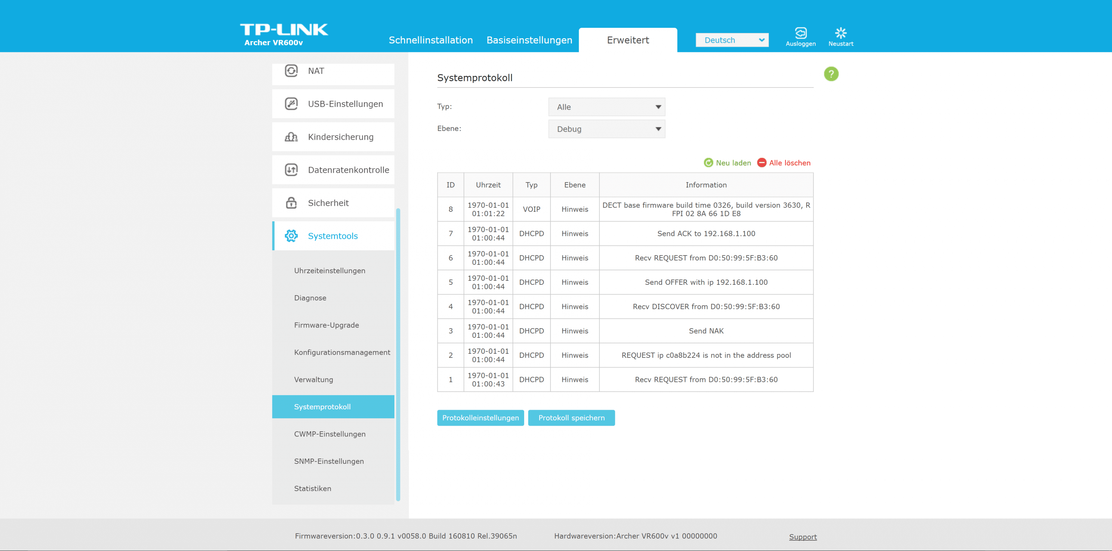Image resolution: width=1112 pixels, height=551 pixels.
Task: Click the Ausloggen logout icon
Action: (800, 33)
